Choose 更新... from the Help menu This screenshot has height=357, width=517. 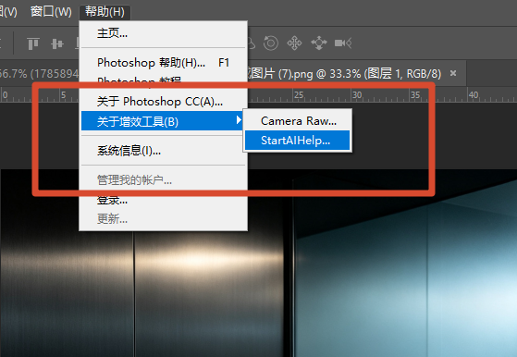coord(163,218)
